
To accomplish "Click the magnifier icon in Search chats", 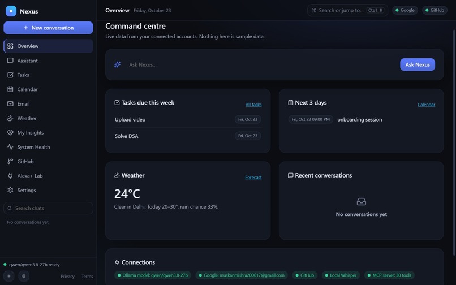I will pyautogui.click(x=10, y=208).
